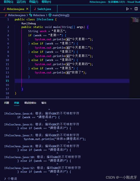Split the editor with layout icon
Screen dimensions: 140x181
point(136,9)
